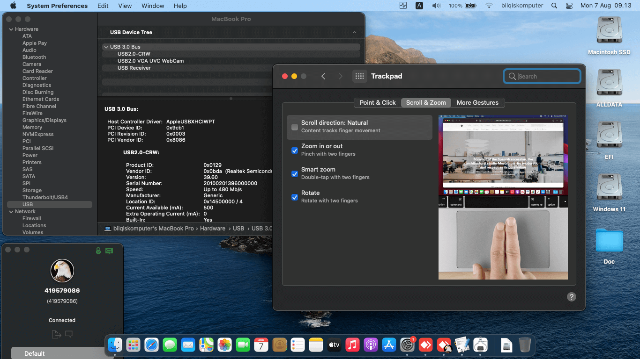The height and width of the screenshot is (359, 640).
Task: Open the Reminders app in the Dock
Action: (x=298, y=345)
